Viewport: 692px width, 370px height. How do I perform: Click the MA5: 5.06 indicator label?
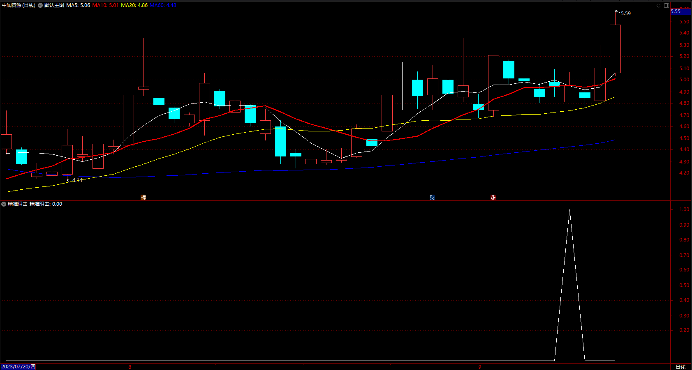tap(78, 5)
